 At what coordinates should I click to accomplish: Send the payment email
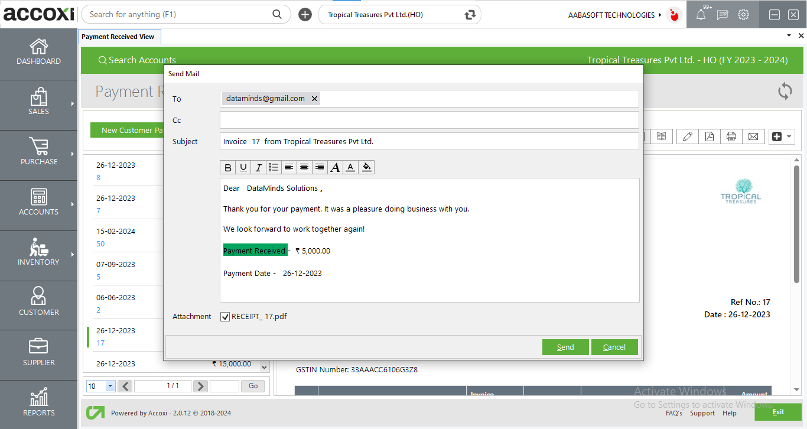pyautogui.click(x=565, y=347)
